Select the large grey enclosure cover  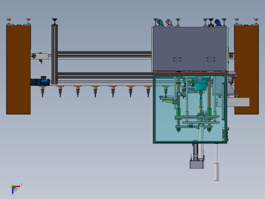[x=190, y=49]
